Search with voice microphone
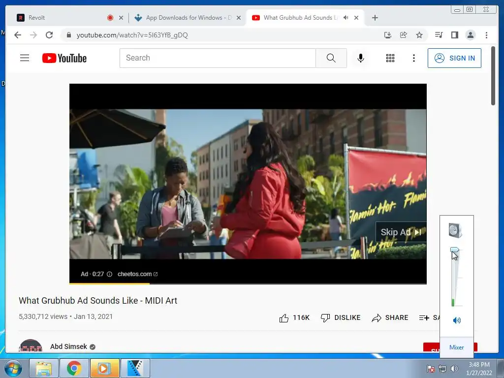Screen dimensions: 504x378 (361, 58)
